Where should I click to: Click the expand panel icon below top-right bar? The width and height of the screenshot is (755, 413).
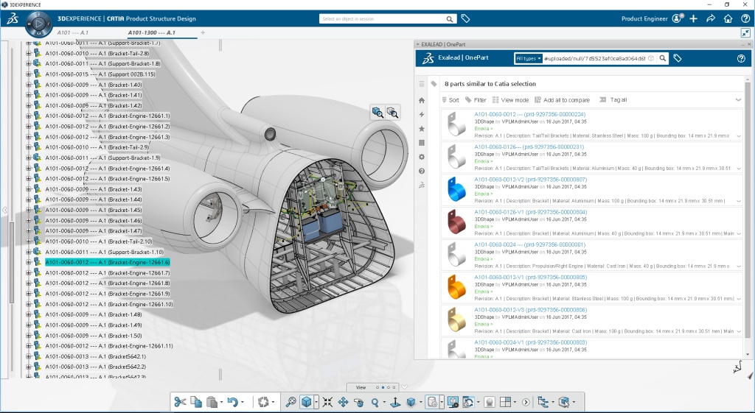click(x=745, y=32)
